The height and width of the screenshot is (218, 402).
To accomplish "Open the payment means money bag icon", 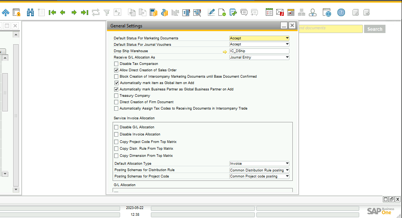I will point(164,12).
